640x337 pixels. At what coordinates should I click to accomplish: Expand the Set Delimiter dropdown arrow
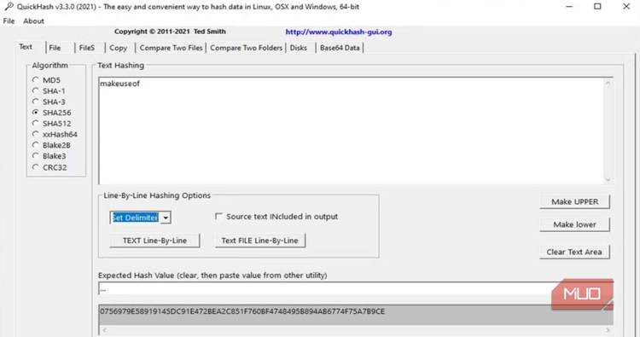(166, 218)
